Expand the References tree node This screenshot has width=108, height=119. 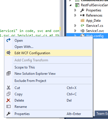click(x=75, y=15)
